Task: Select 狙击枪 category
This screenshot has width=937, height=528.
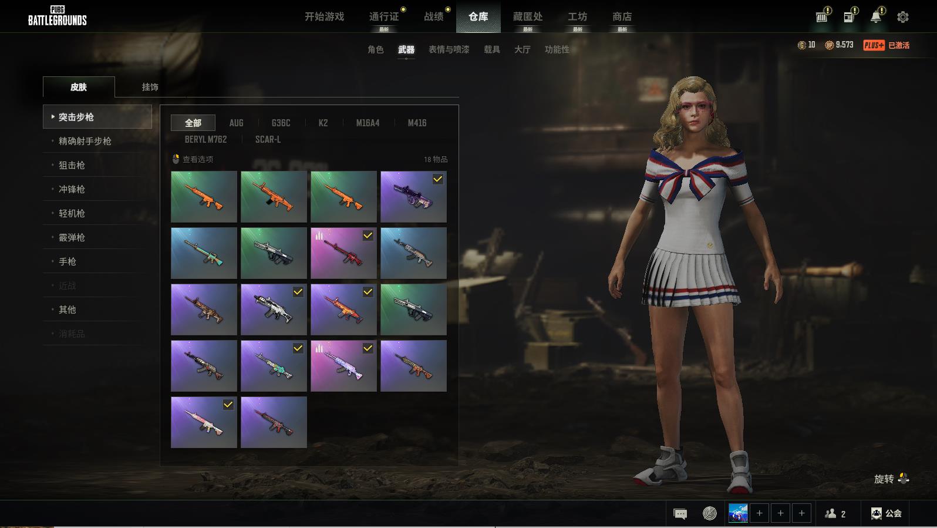Action: tap(97, 165)
